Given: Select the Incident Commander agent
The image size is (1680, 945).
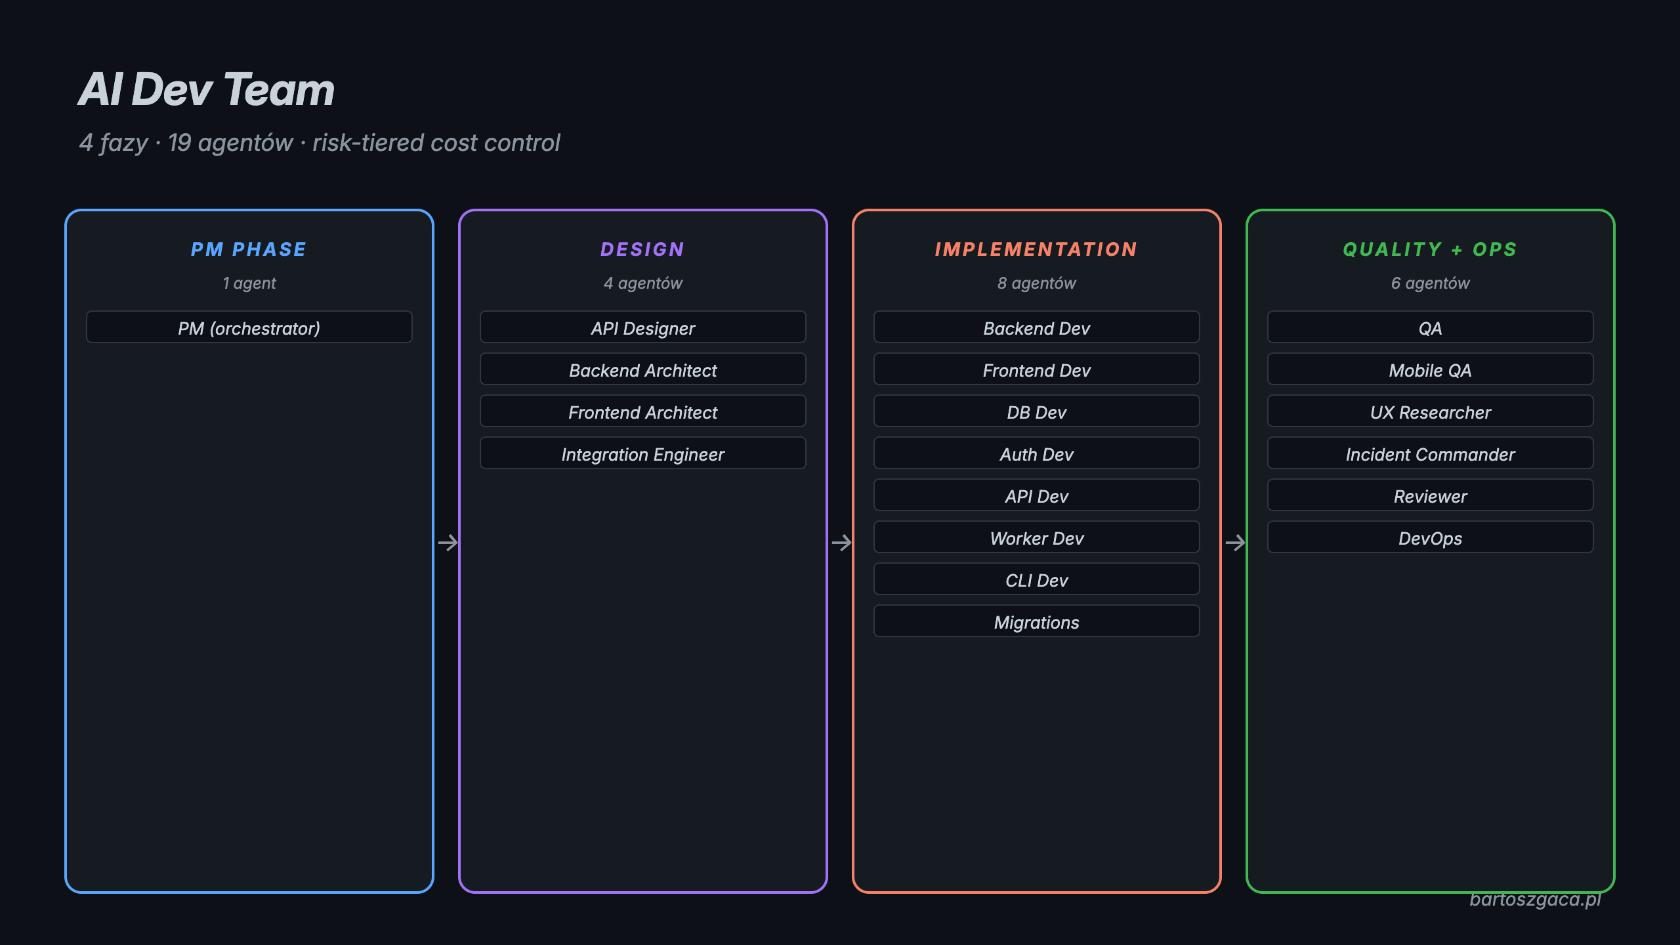Looking at the screenshot, I should [x=1431, y=453].
